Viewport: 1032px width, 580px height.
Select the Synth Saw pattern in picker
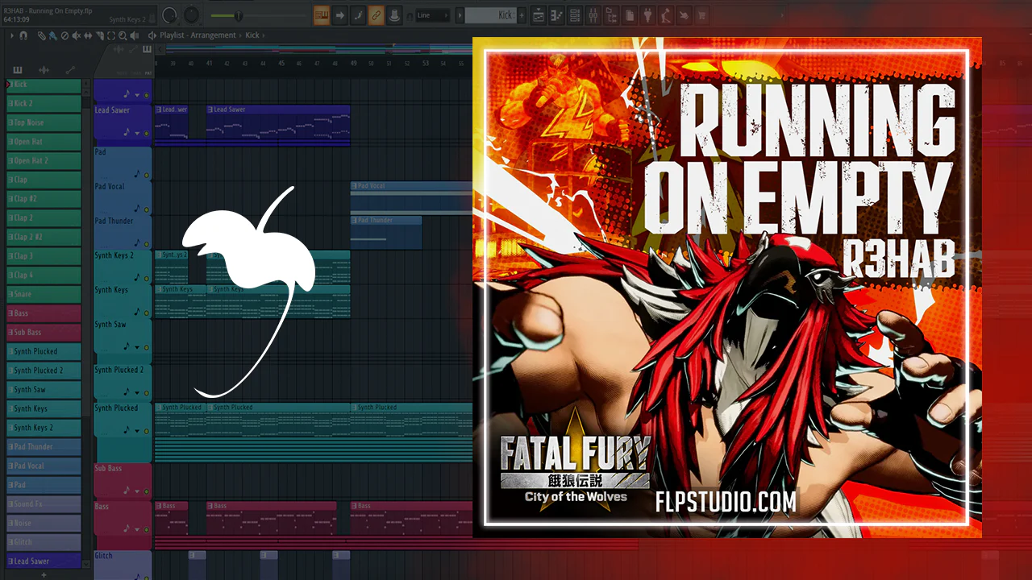[x=44, y=390]
